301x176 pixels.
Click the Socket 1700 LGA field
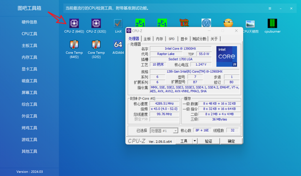pyautogui.click(x=180, y=59)
